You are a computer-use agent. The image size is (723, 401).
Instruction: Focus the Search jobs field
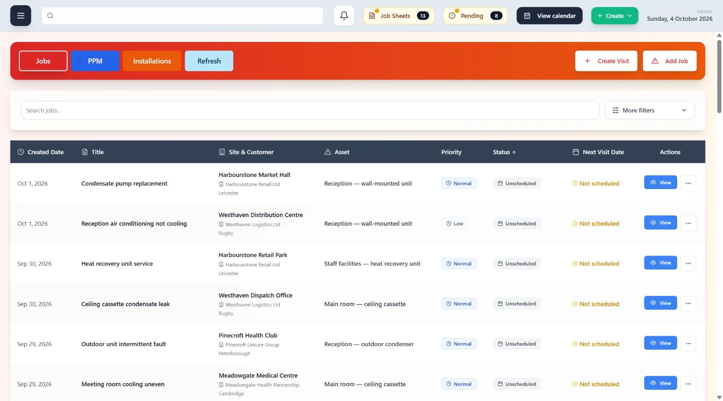(x=310, y=110)
